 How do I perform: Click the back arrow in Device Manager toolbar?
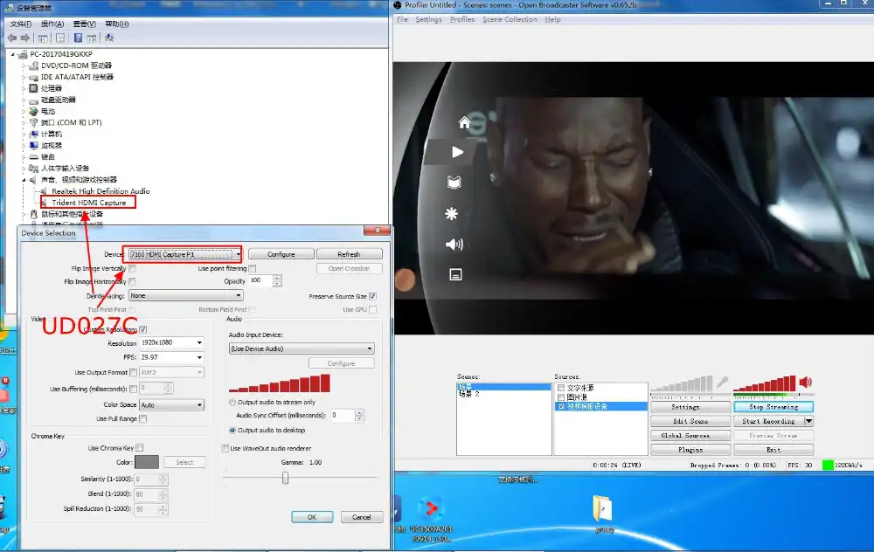pyautogui.click(x=12, y=38)
